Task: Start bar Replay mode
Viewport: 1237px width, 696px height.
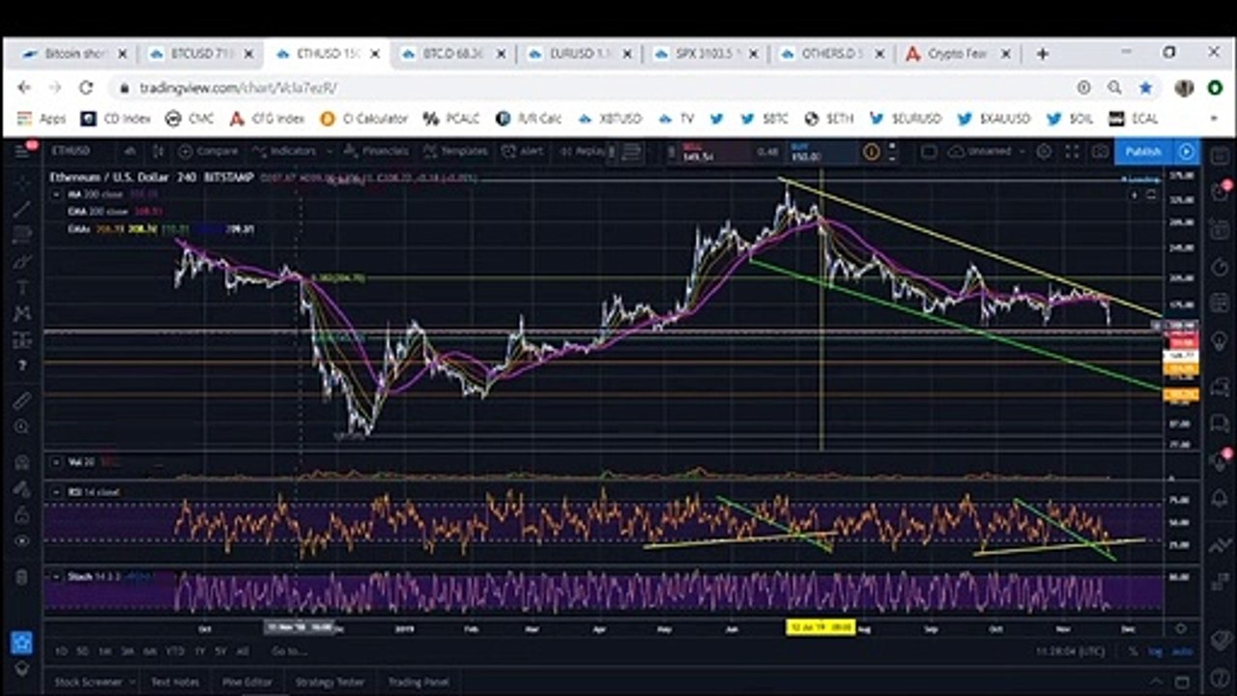Action: [583, 152]
